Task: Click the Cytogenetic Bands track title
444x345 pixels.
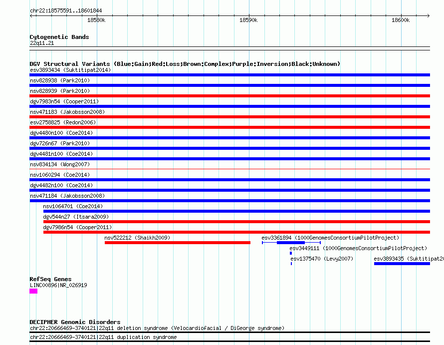Action: pos(59,37)
